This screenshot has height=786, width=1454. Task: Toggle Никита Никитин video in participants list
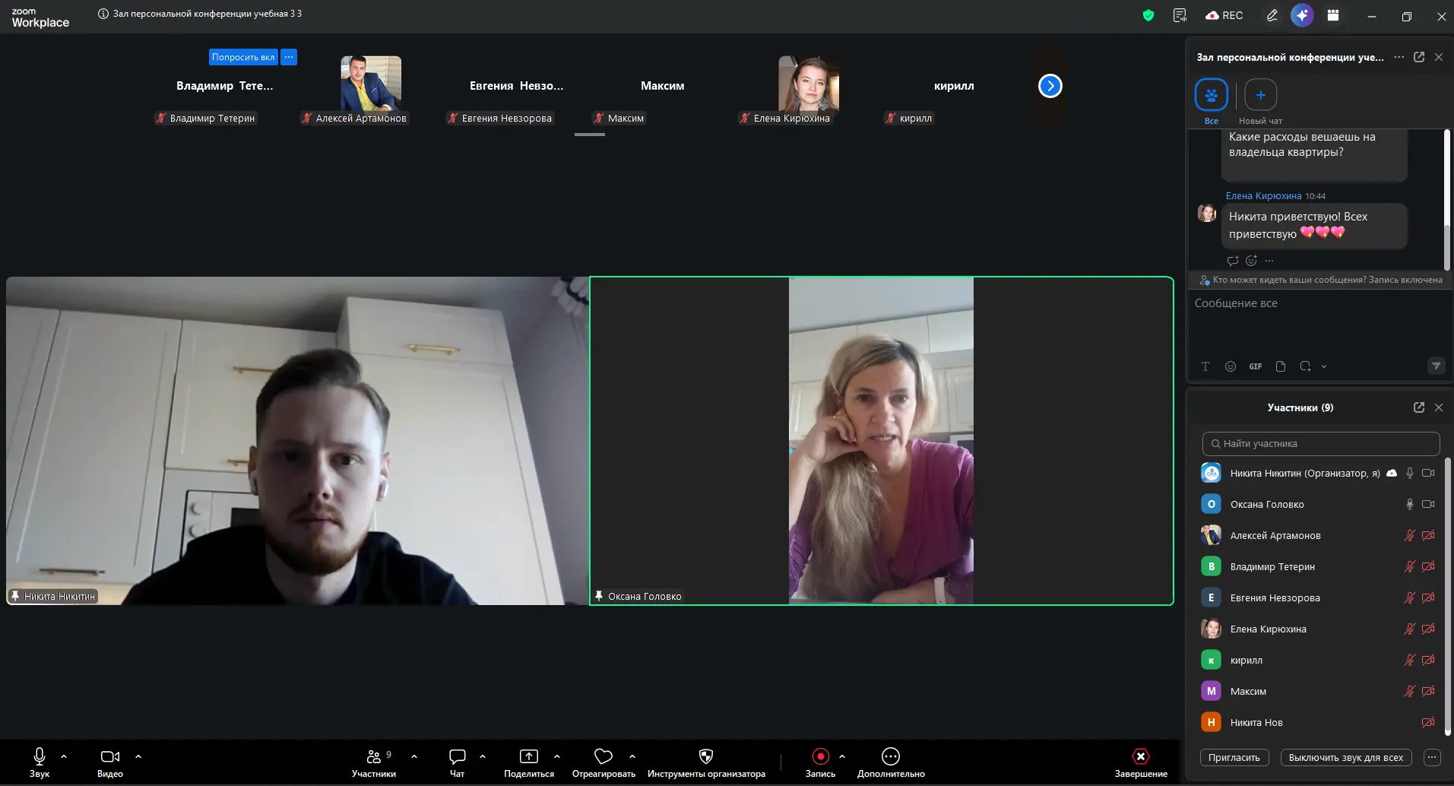point(1428,473)
